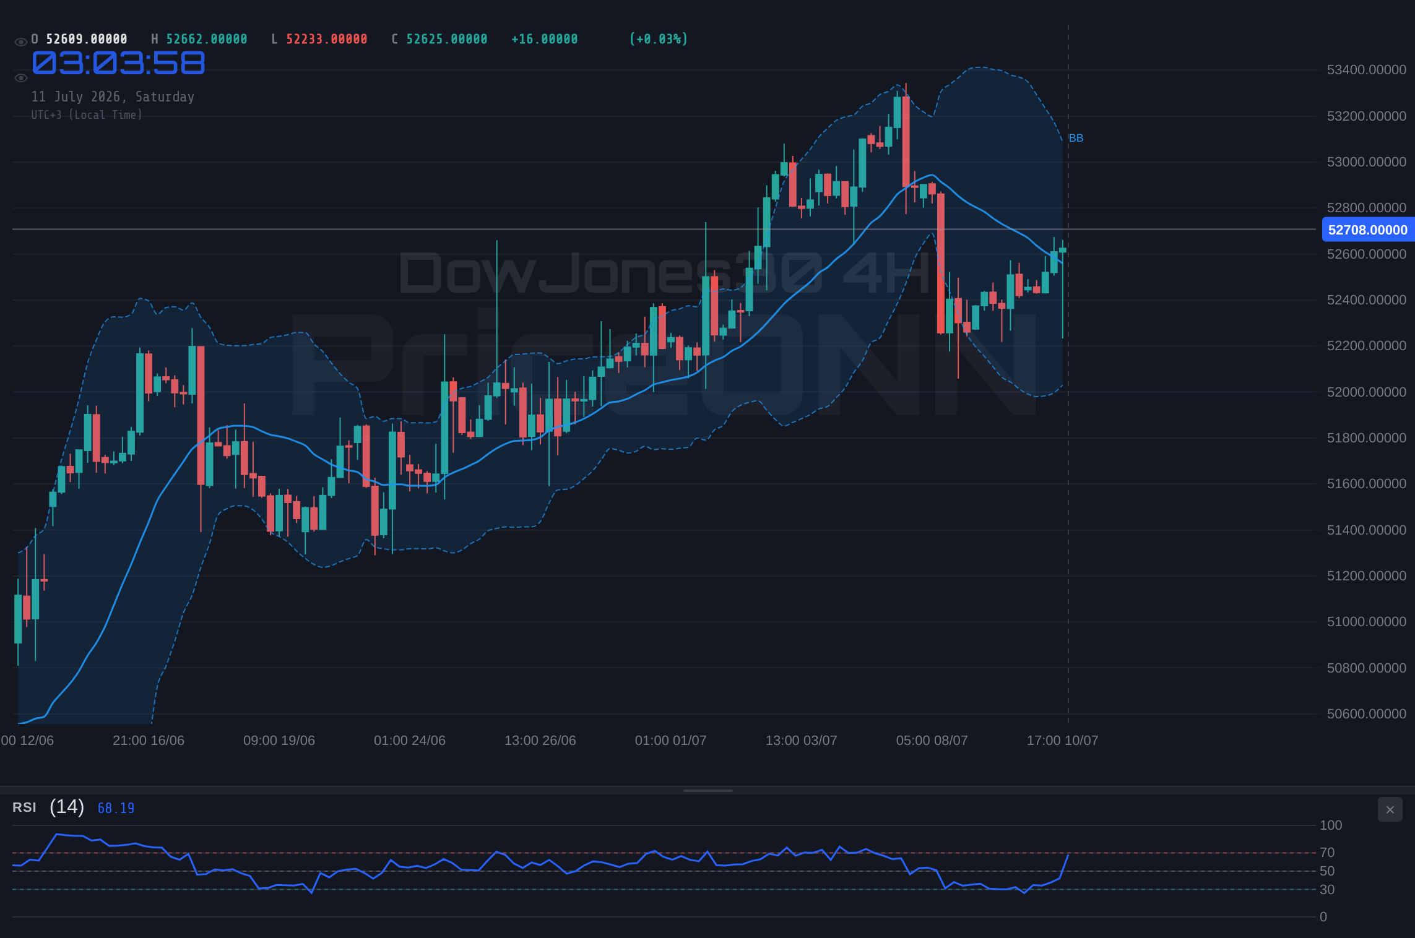Screen dimensions: 1415x938
Task: Click the 01:00 24/06 time axis label
Action: click(409, 741)
